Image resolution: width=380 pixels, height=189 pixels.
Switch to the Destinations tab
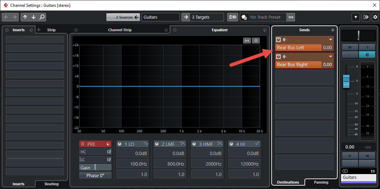point(288,182)
